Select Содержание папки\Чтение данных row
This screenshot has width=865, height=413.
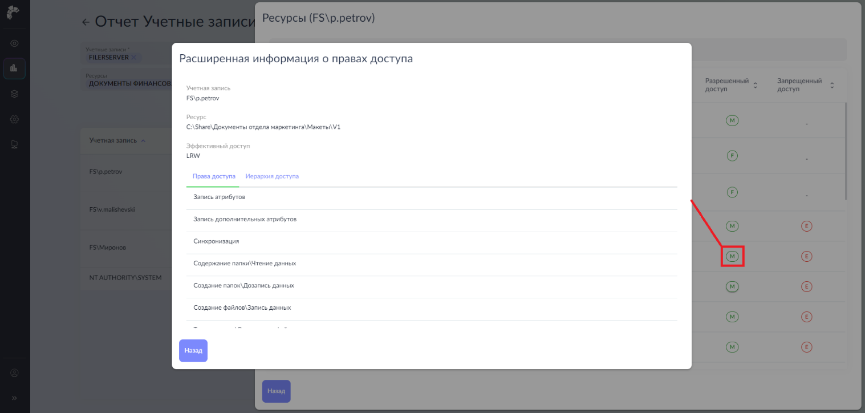[432, 264]
